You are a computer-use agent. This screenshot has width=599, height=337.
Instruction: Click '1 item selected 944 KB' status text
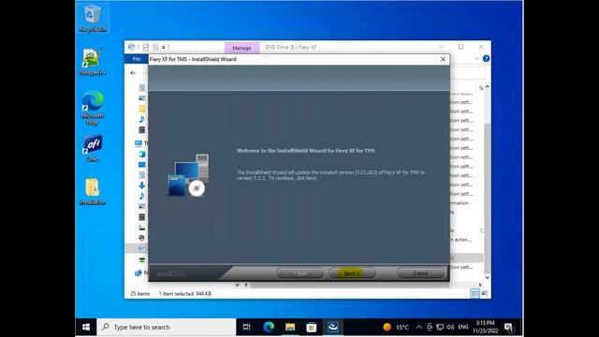click(185, 294)
